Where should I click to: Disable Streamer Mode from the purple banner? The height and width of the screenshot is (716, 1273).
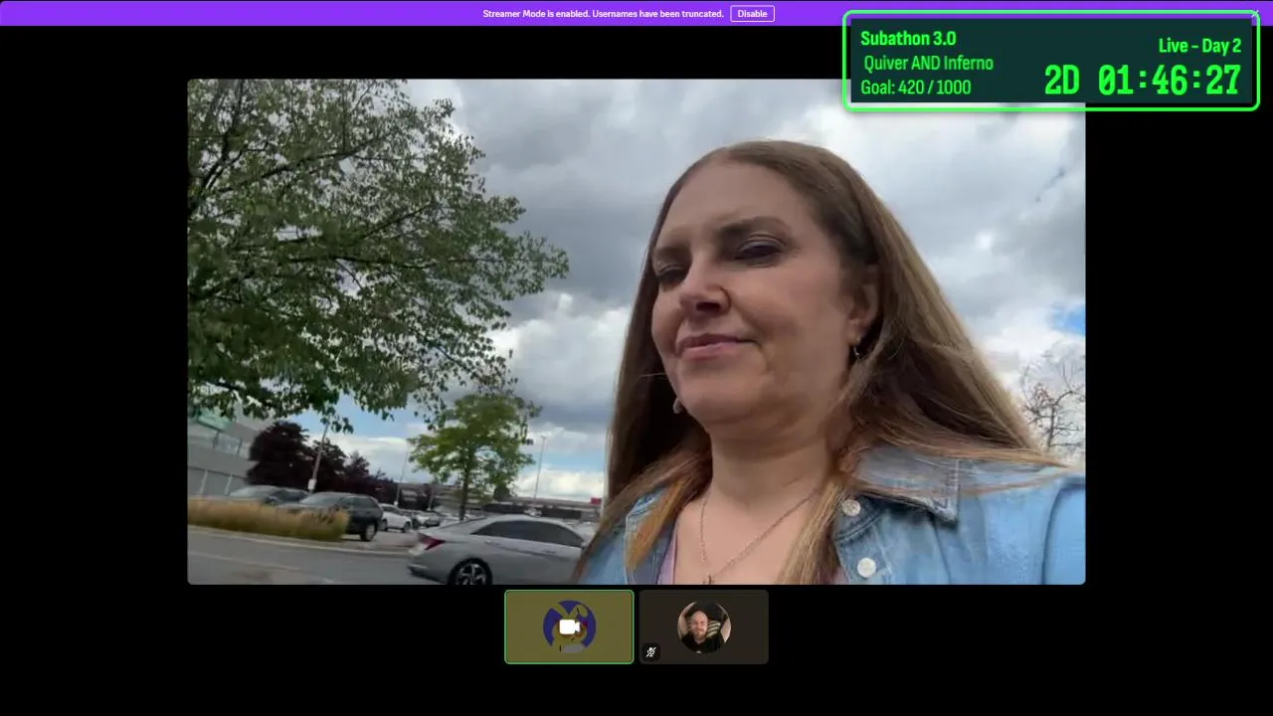tap(752, 14)
